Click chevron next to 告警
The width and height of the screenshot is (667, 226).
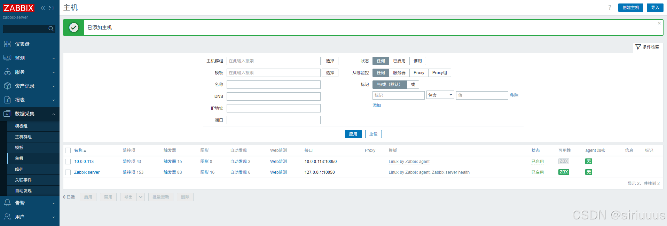tap(54, 203)
